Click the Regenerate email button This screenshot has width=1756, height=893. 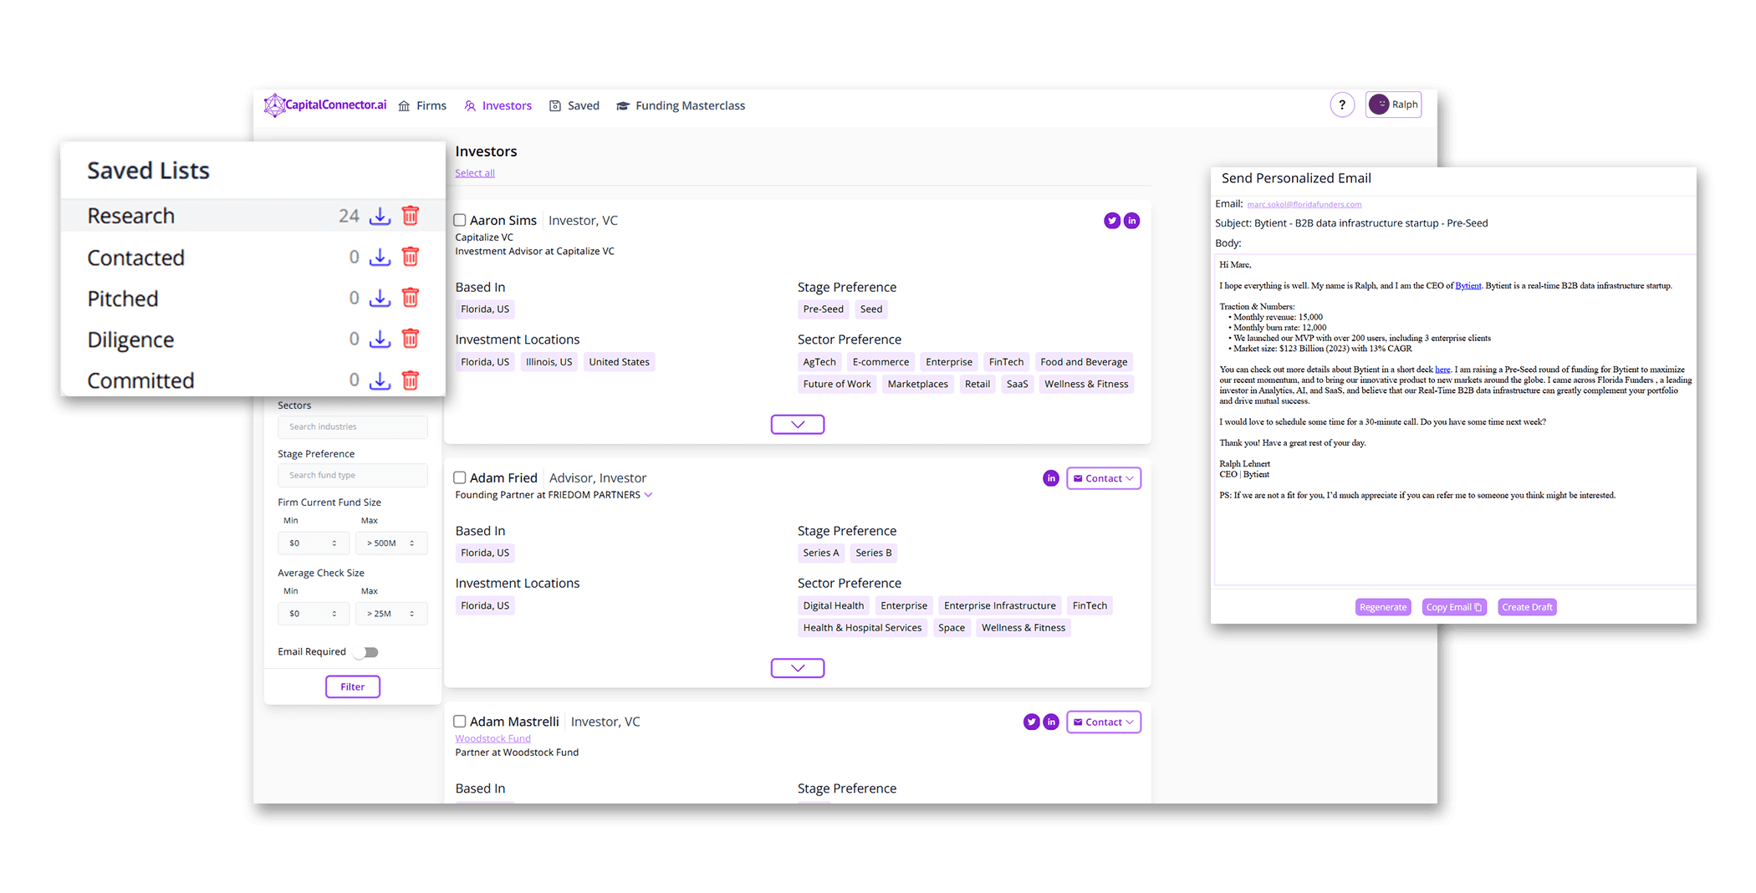(x=1383, y=607)
